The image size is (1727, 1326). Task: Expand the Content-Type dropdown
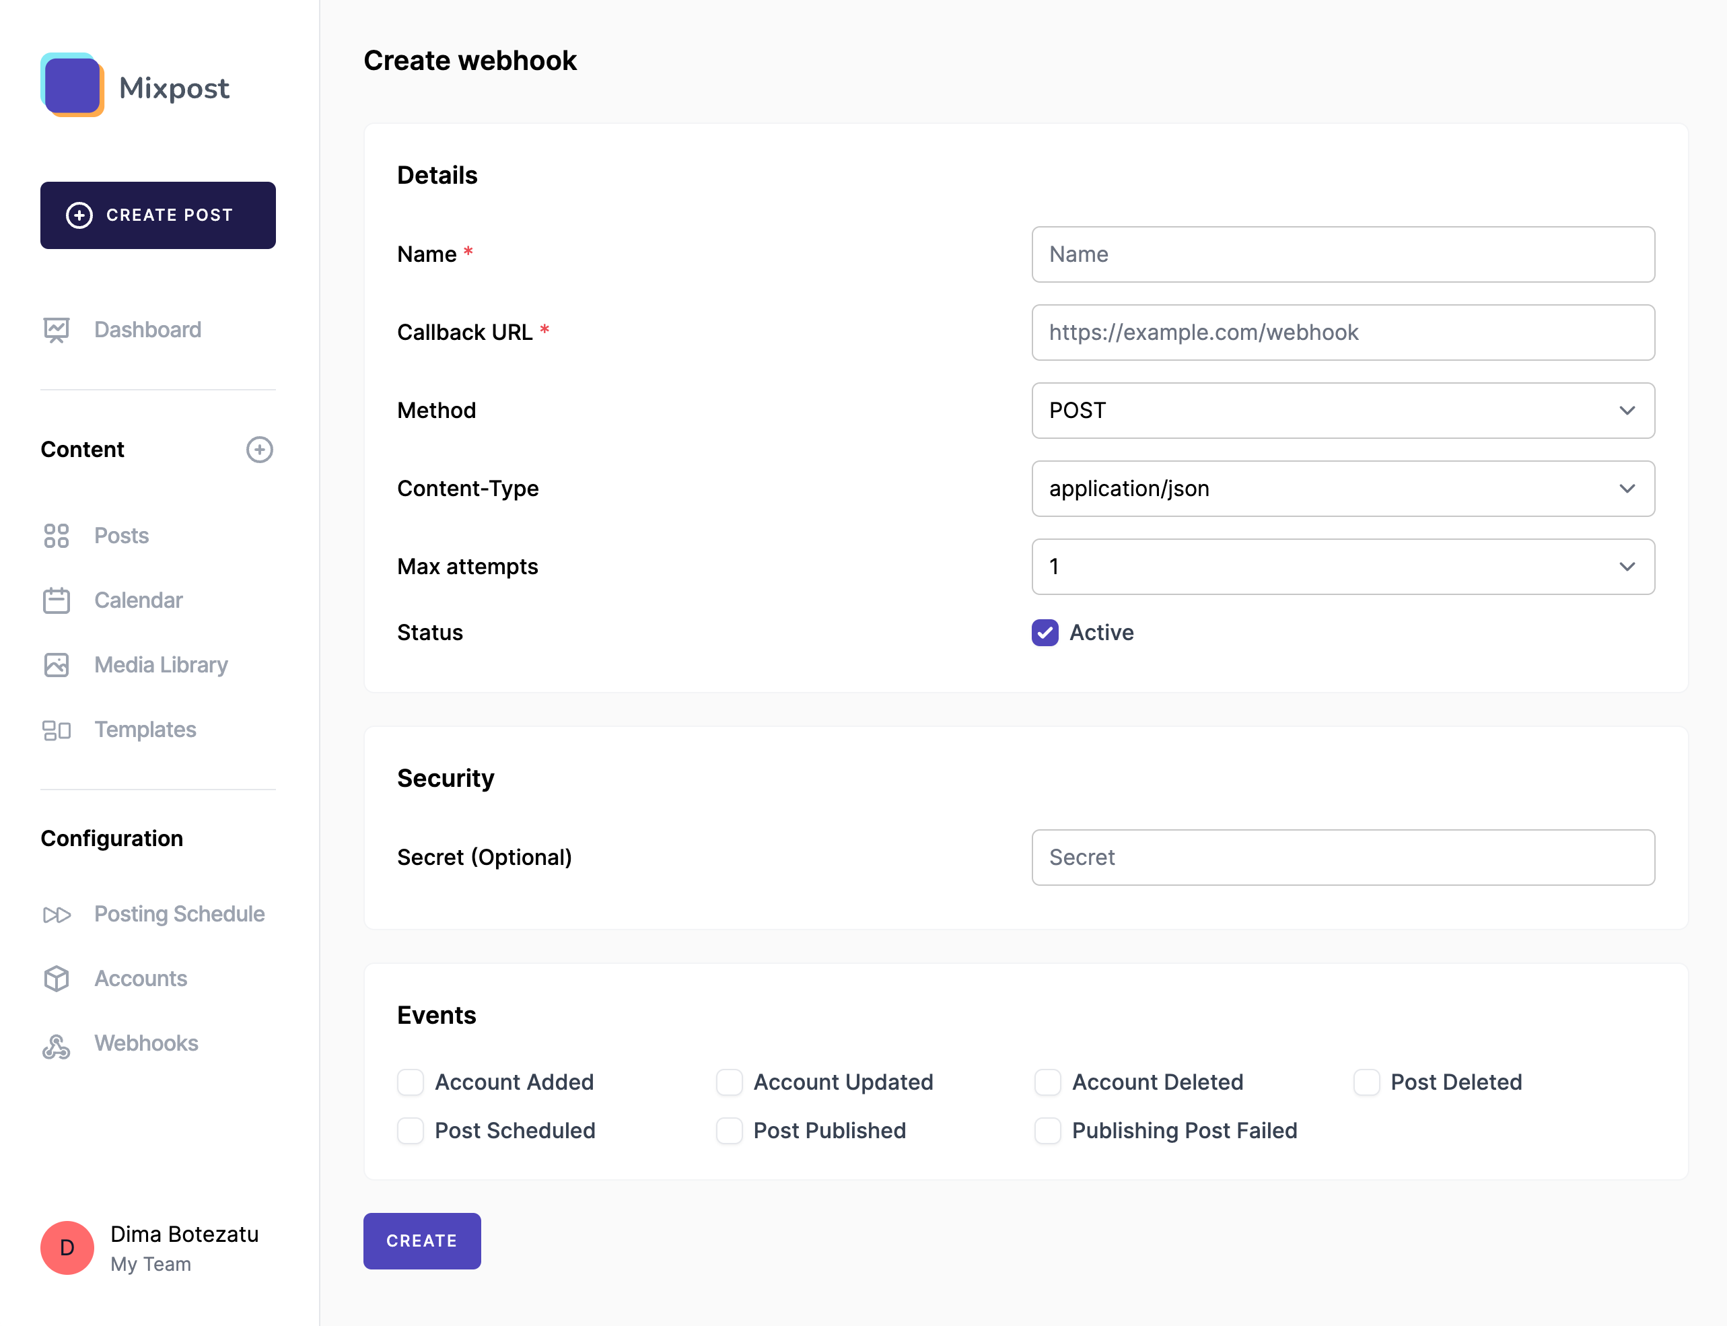point(1343,489)
